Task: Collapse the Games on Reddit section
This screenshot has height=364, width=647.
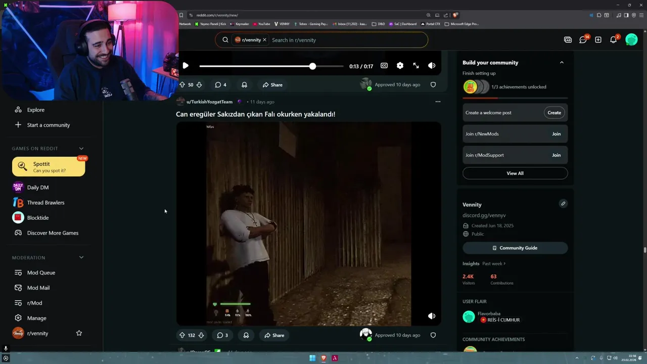Action: (81, 149)
